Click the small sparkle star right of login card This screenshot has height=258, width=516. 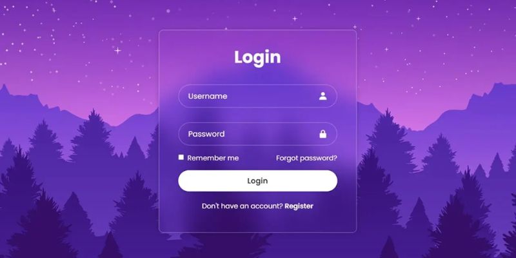386,50
